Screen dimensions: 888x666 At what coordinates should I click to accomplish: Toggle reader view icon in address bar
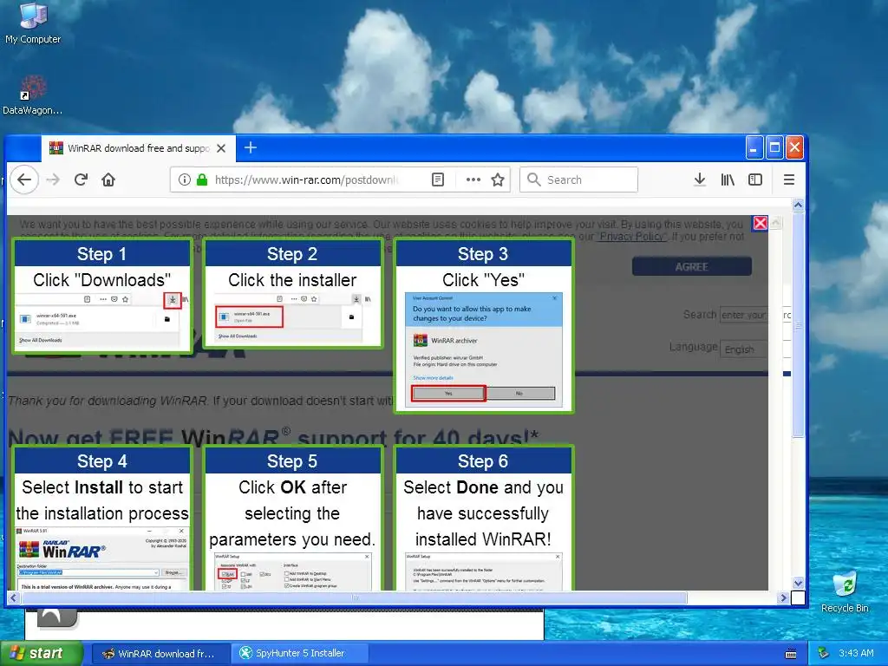(438, 180)
